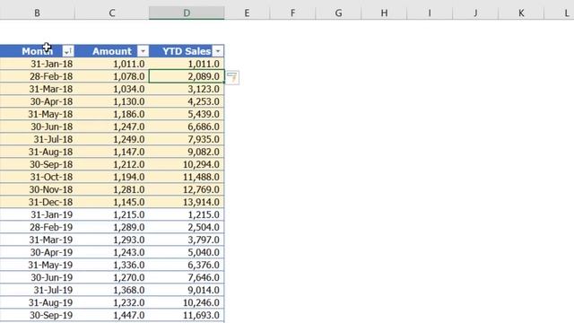The image size is (574, 323).
Task: Click the AutoCorrect options icon beside cell D
Action: pos(232,77)
